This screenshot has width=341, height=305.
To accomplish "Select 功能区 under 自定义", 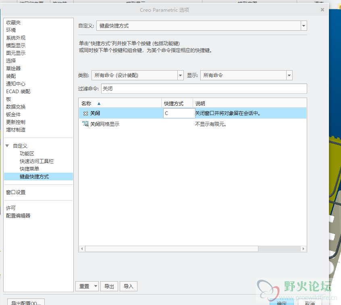I will point(27,153).
